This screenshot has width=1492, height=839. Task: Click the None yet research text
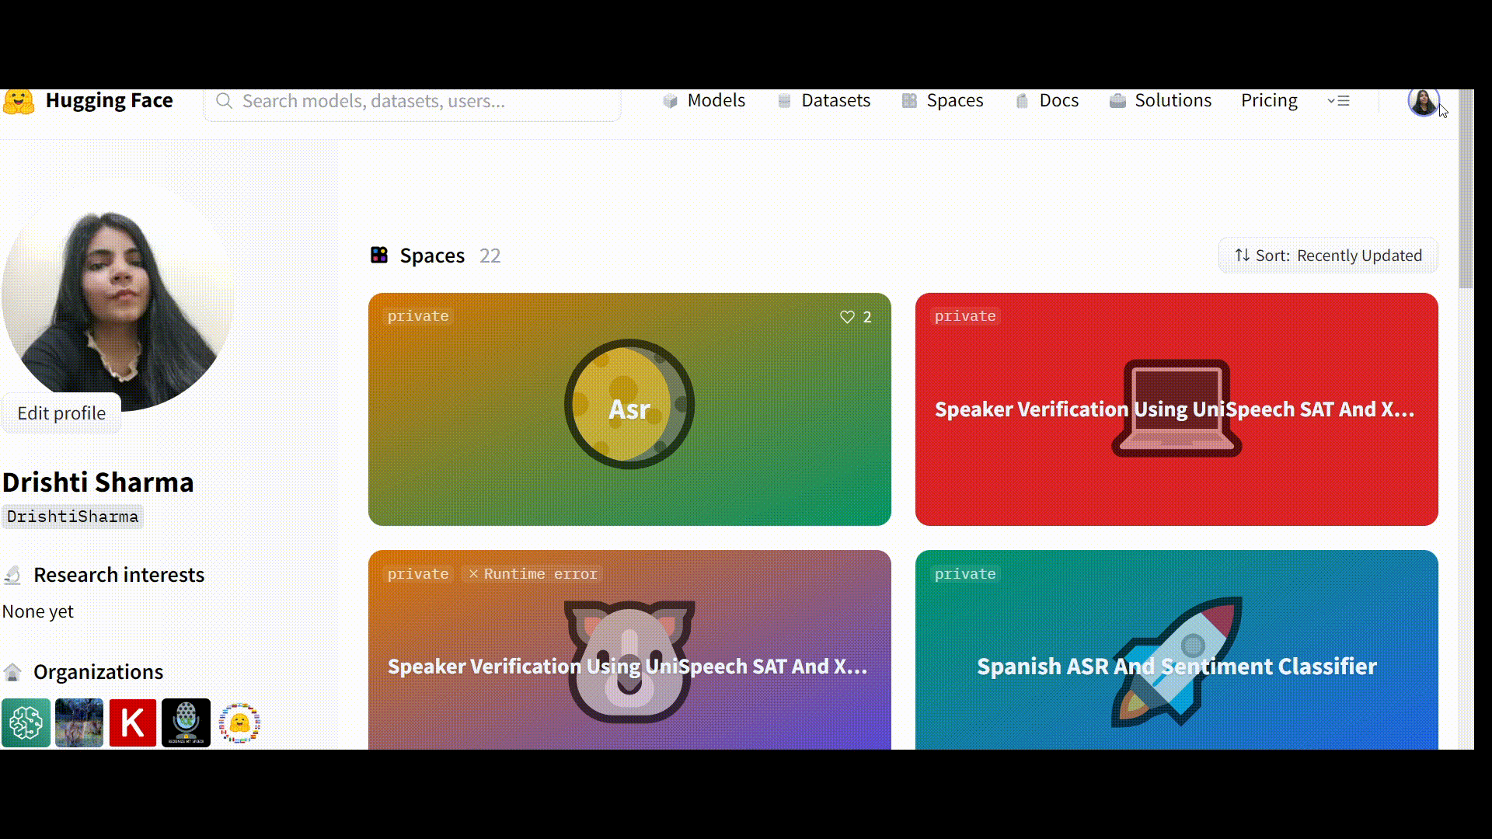(x=37, y=611)
